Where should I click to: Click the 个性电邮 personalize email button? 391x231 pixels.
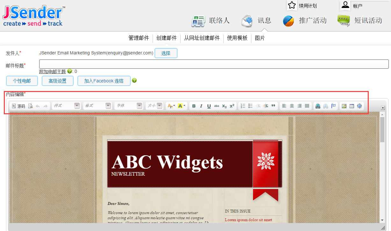tap(22, 81)
